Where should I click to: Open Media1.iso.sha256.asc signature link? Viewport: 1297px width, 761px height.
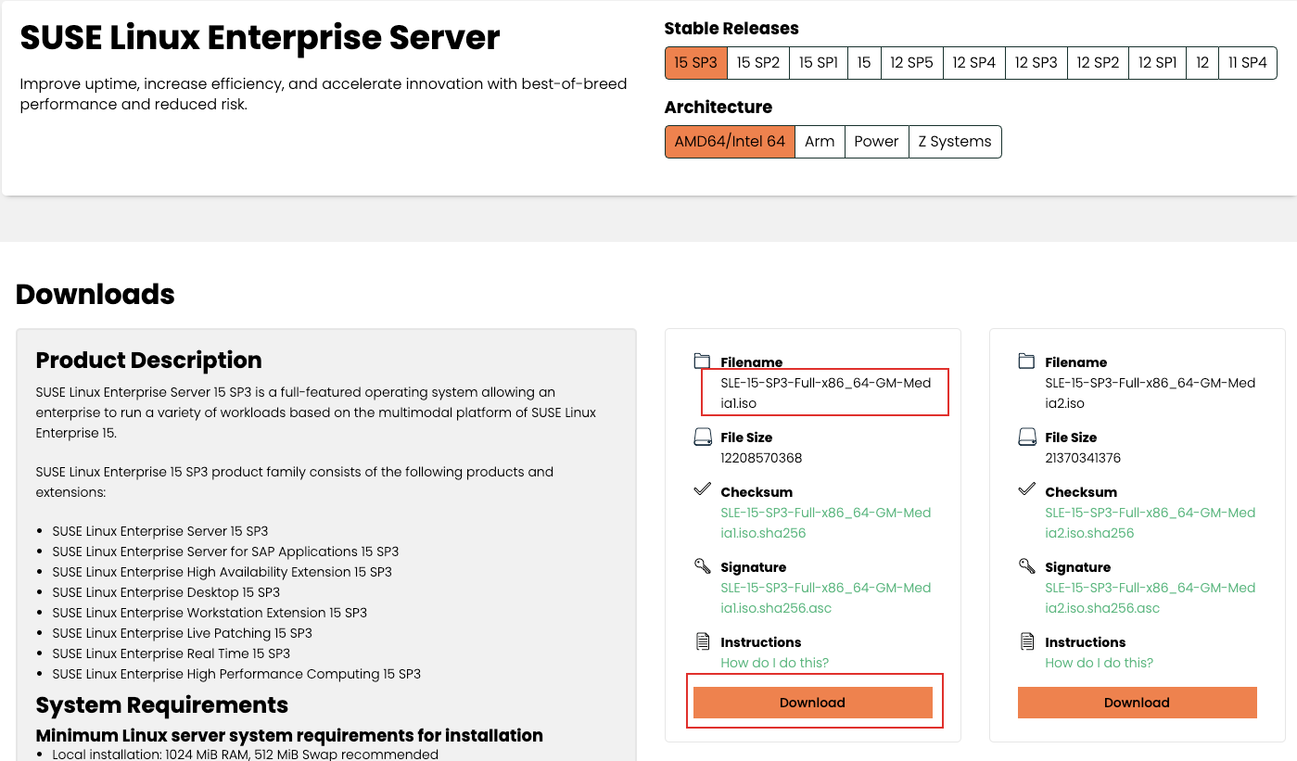point(825,598)
